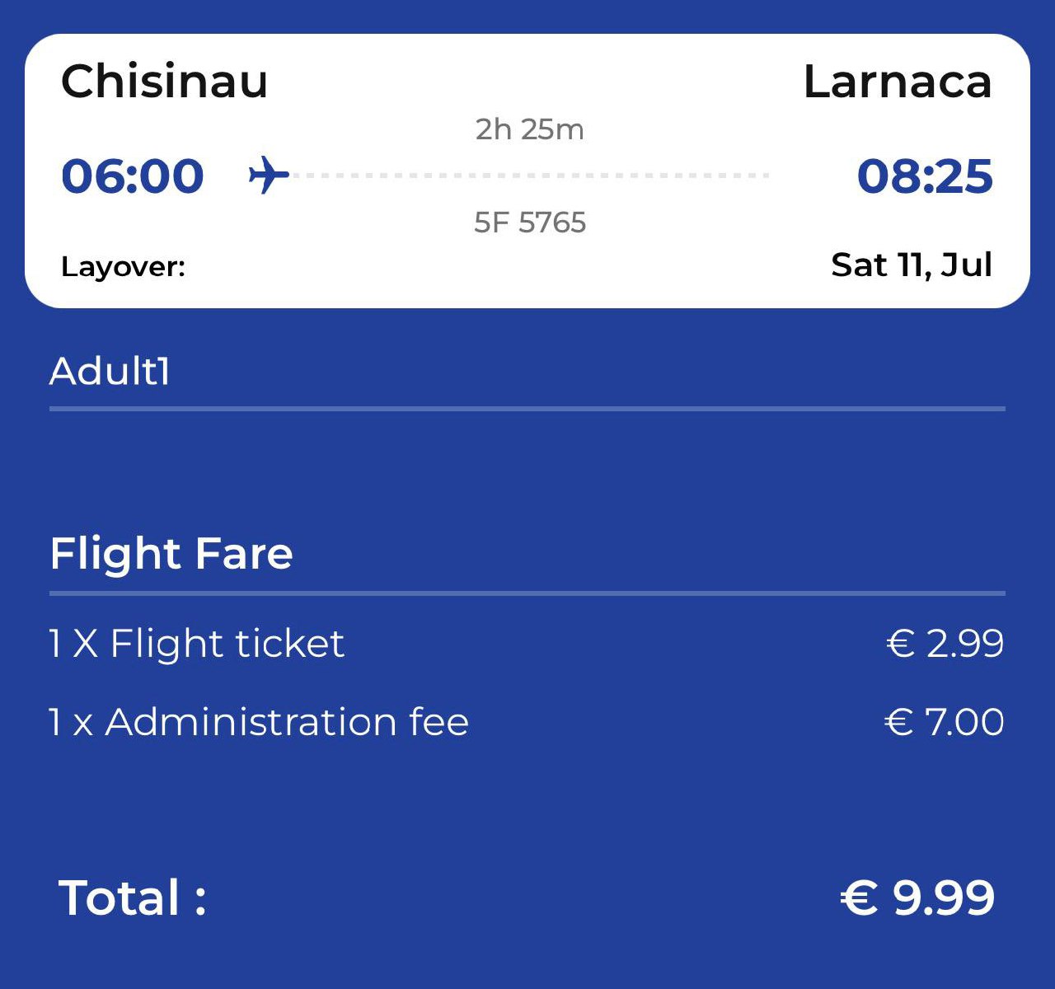Tap the Larnaca destination city
Viewport: 1055px width, 989px height.
(x=897, y=82)
